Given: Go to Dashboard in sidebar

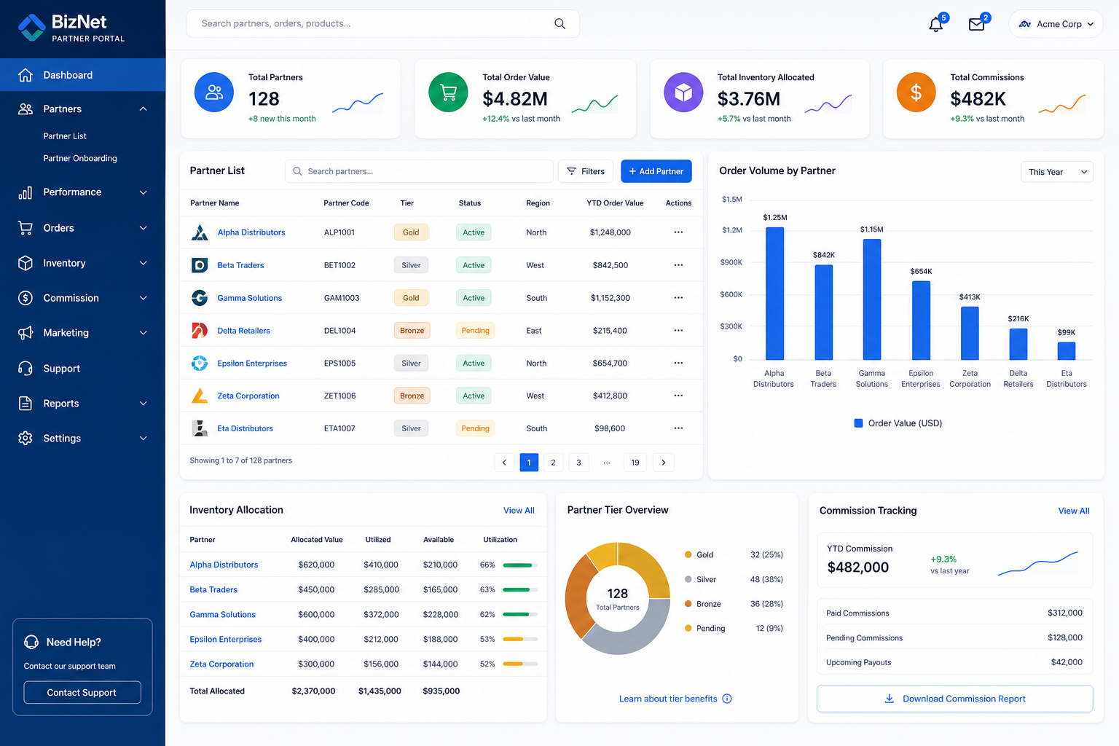Looking at the screenshot, I should pos(83,75).
